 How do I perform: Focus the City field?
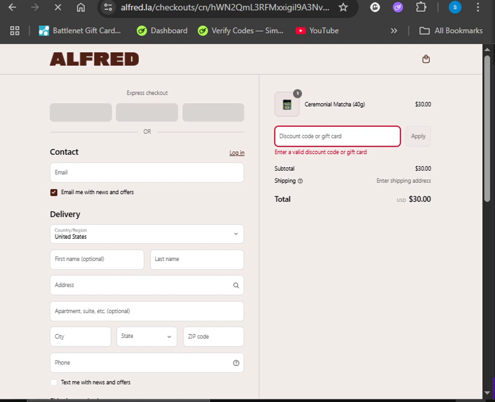click(x=81, y=337)
